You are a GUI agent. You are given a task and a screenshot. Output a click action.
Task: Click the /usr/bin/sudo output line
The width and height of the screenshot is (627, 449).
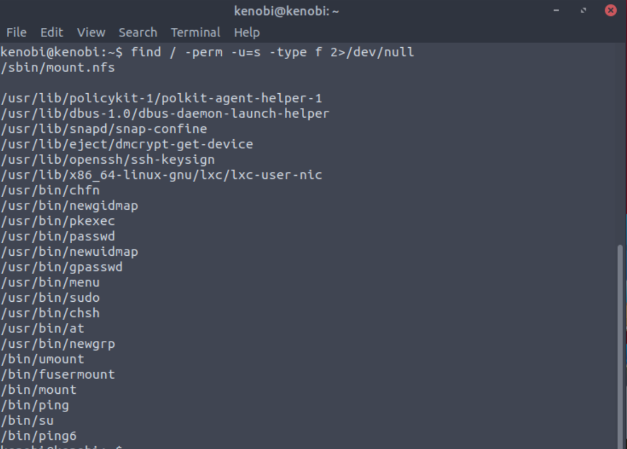click(50, 298)
